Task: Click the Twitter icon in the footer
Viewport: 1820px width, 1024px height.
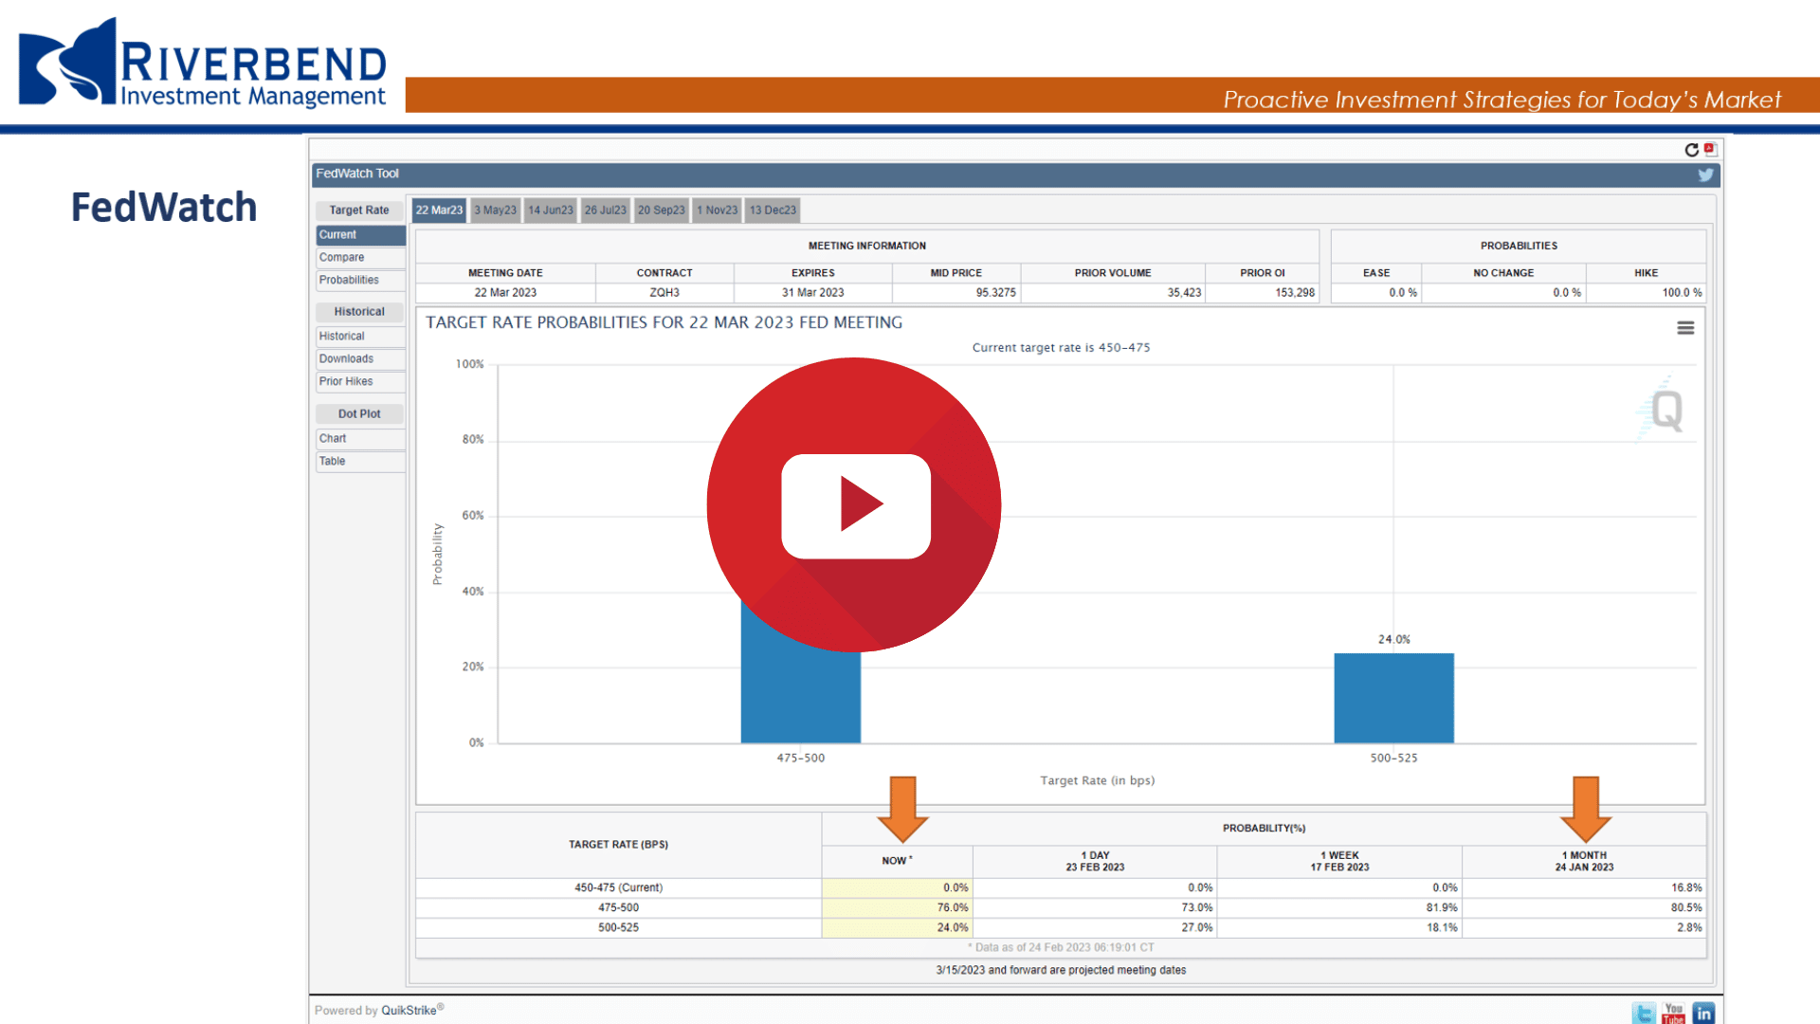Action: tap(1645, 1013)
